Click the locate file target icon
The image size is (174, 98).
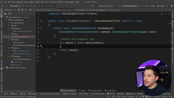click(19, 10)
